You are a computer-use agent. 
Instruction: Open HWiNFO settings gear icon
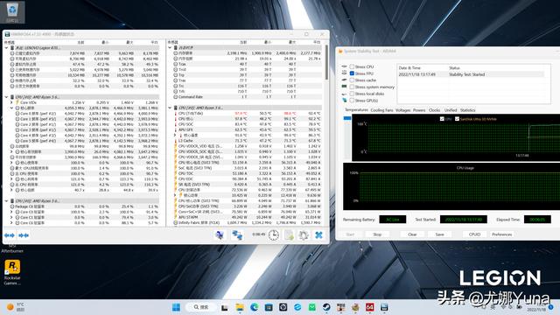[x=304, y=235]
